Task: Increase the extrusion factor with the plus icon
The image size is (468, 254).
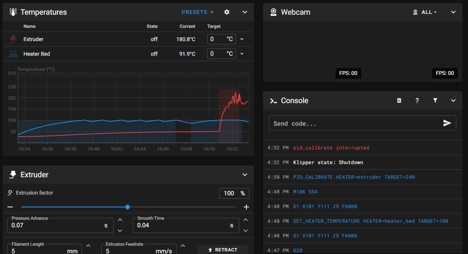Action: click(x=246, y=207)
